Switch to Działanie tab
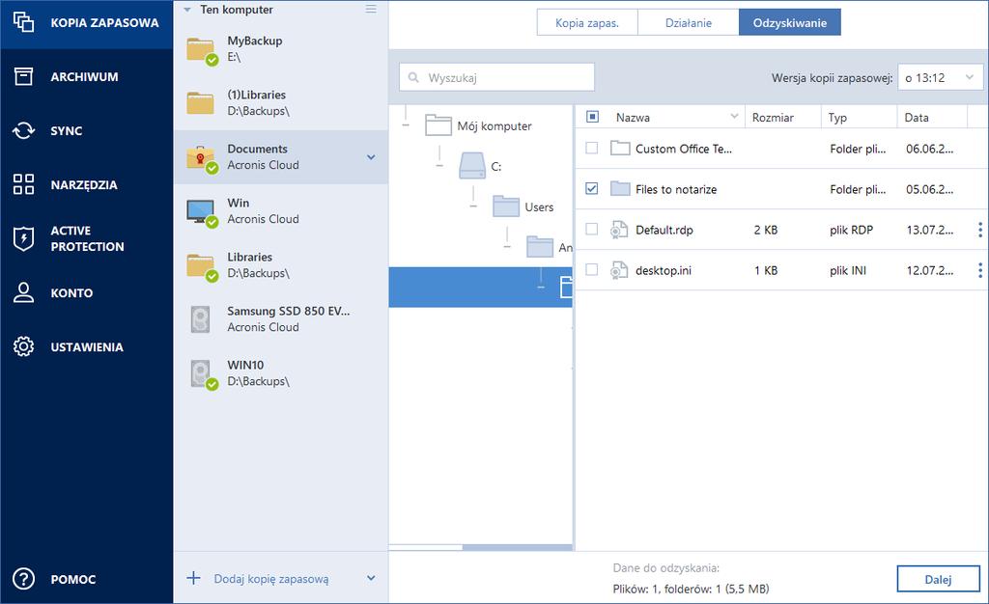 (688, 22)
